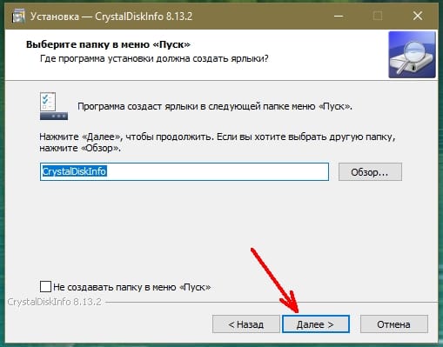Screen dimensions: 443x347
Task: Click the 'Программа создаст ярлыки' description text
Action: [215, 106]
